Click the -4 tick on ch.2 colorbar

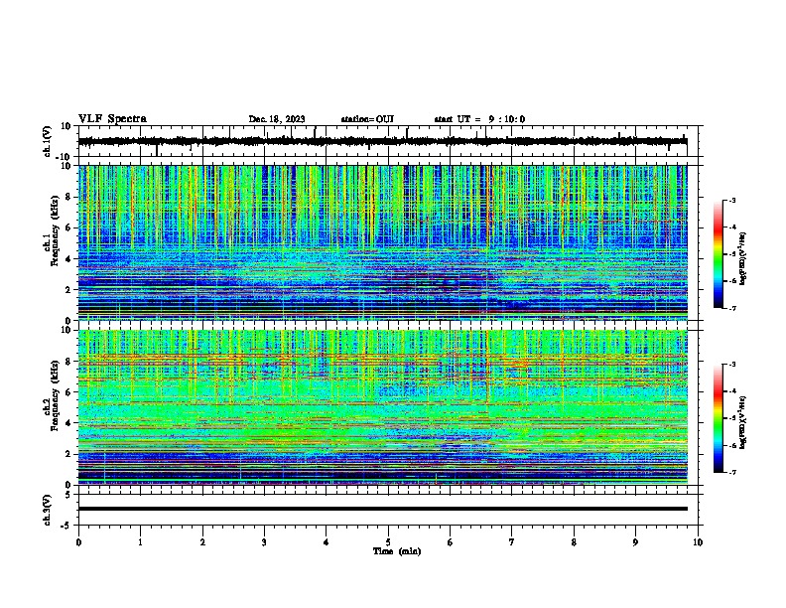click(x=732, y=391)
